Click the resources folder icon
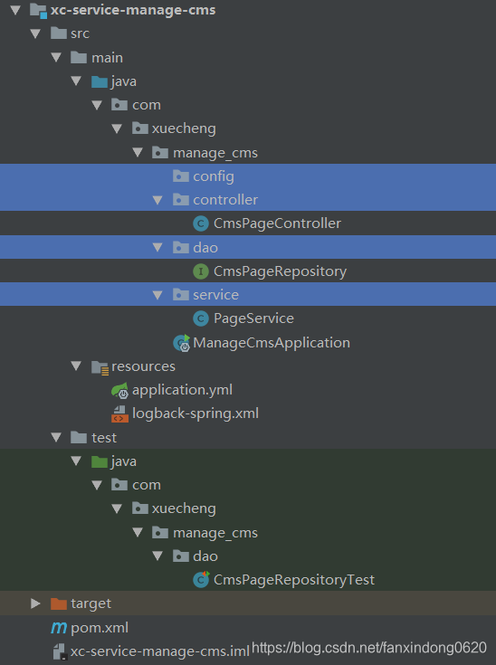 point(100,367)
